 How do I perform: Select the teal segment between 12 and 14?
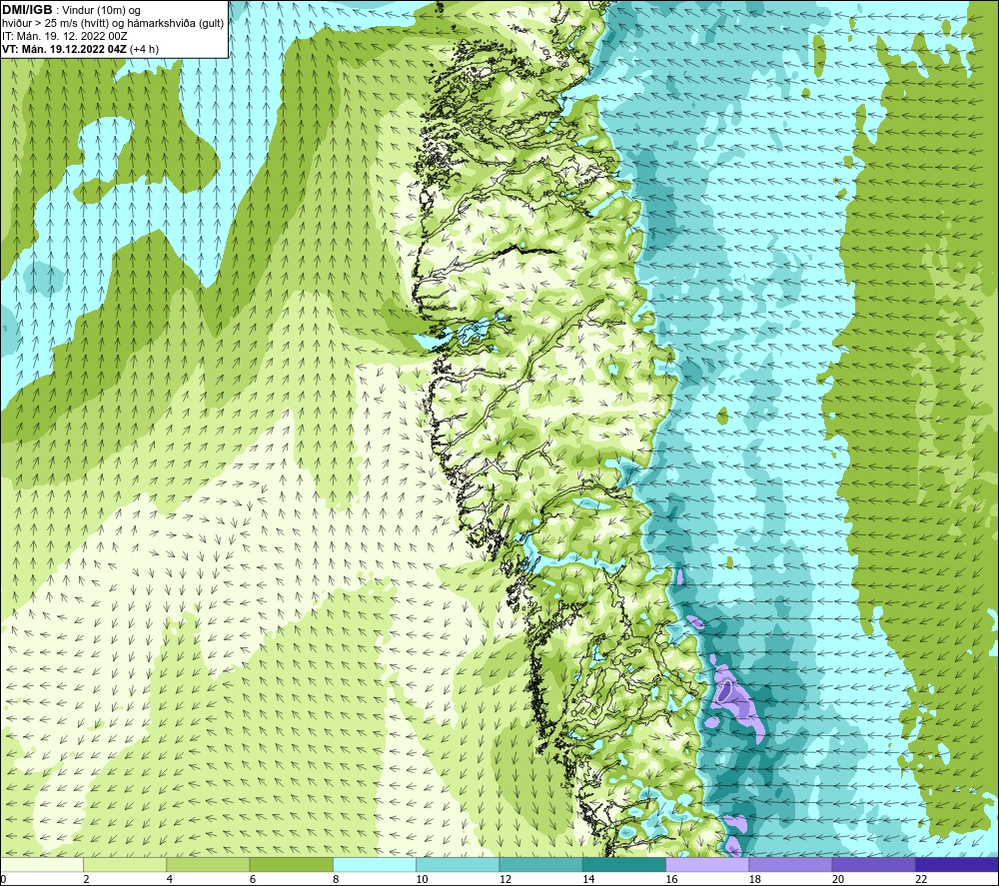pyautogui.click(x=540, y=864)
